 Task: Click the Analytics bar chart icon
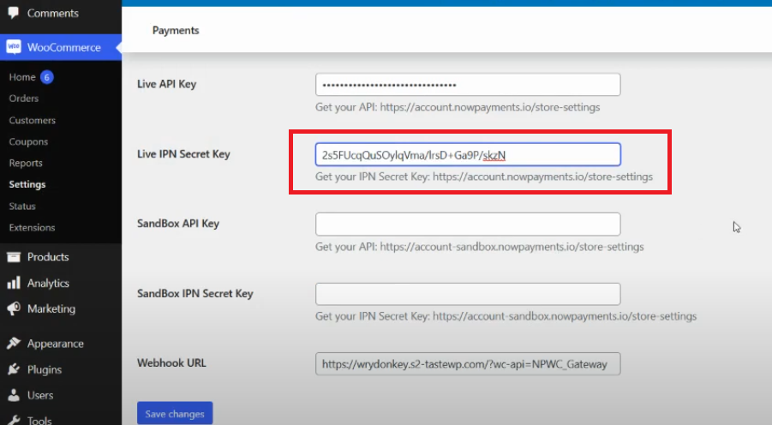(14, 283)
